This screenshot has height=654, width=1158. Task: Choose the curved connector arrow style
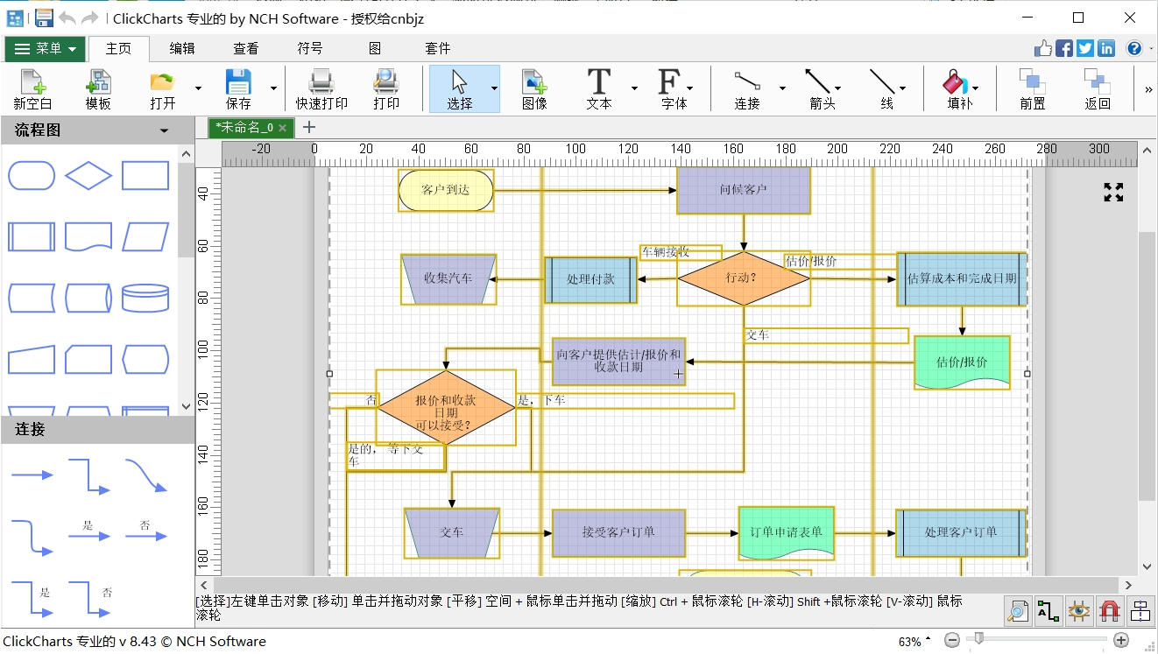[x=145, y=475]
